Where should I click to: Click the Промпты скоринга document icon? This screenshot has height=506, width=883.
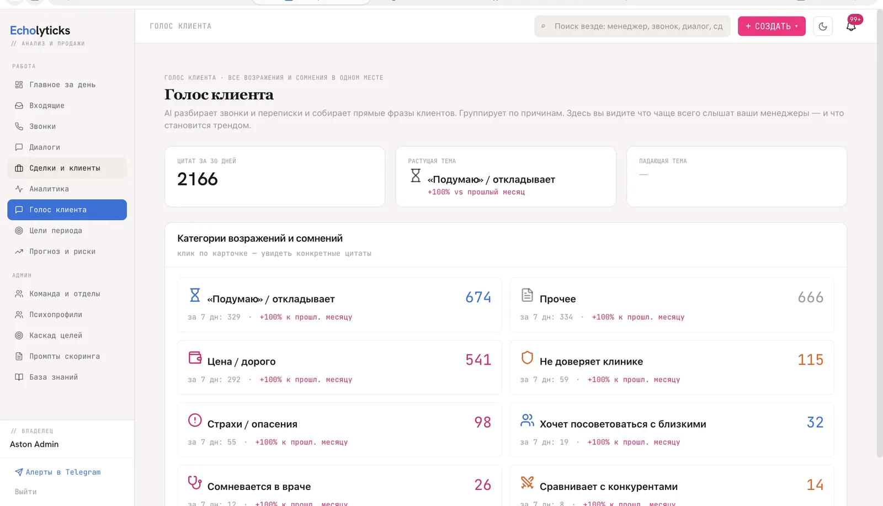click(19, 356)
